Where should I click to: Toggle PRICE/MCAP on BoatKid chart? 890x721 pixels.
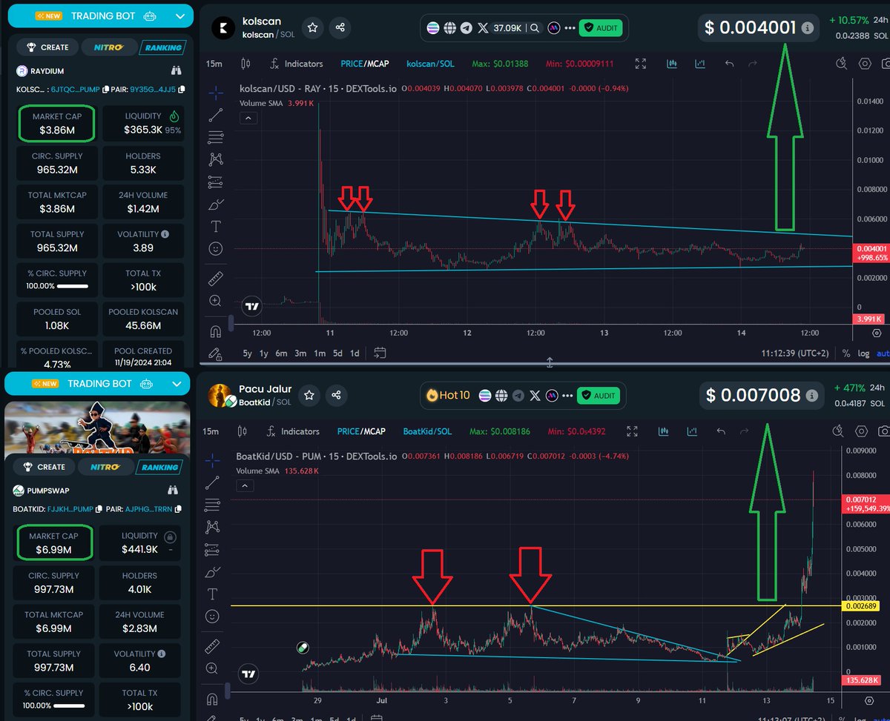click(x=361, y=431)
